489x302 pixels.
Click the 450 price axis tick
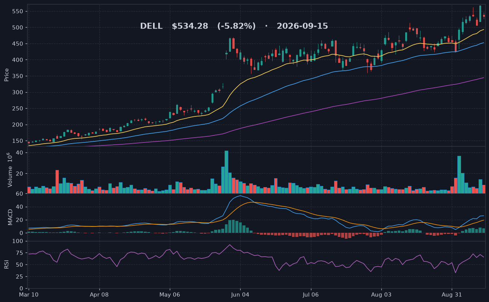(18, 44)
